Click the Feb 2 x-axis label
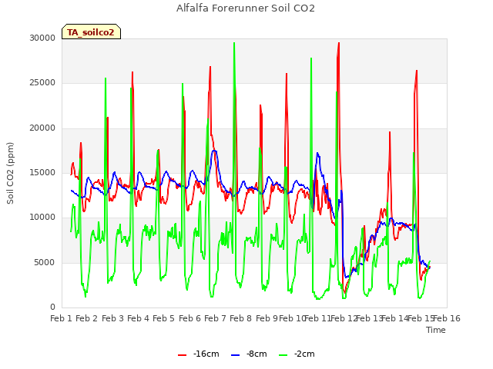Viewport: 493px width, 369px height. [87, 319]
